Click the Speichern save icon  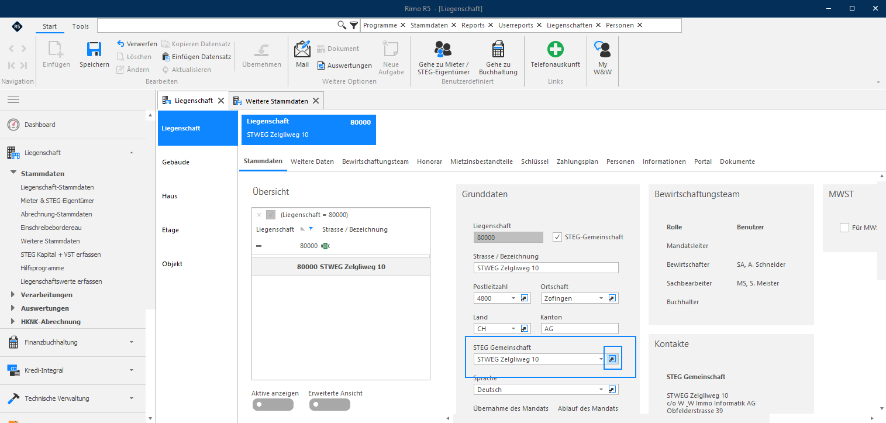(94, 49)
